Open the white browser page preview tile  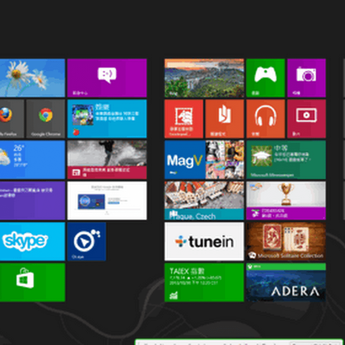107,201
